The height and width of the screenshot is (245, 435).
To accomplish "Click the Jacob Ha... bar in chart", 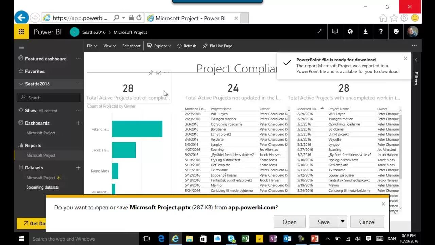I will (124, 150).
